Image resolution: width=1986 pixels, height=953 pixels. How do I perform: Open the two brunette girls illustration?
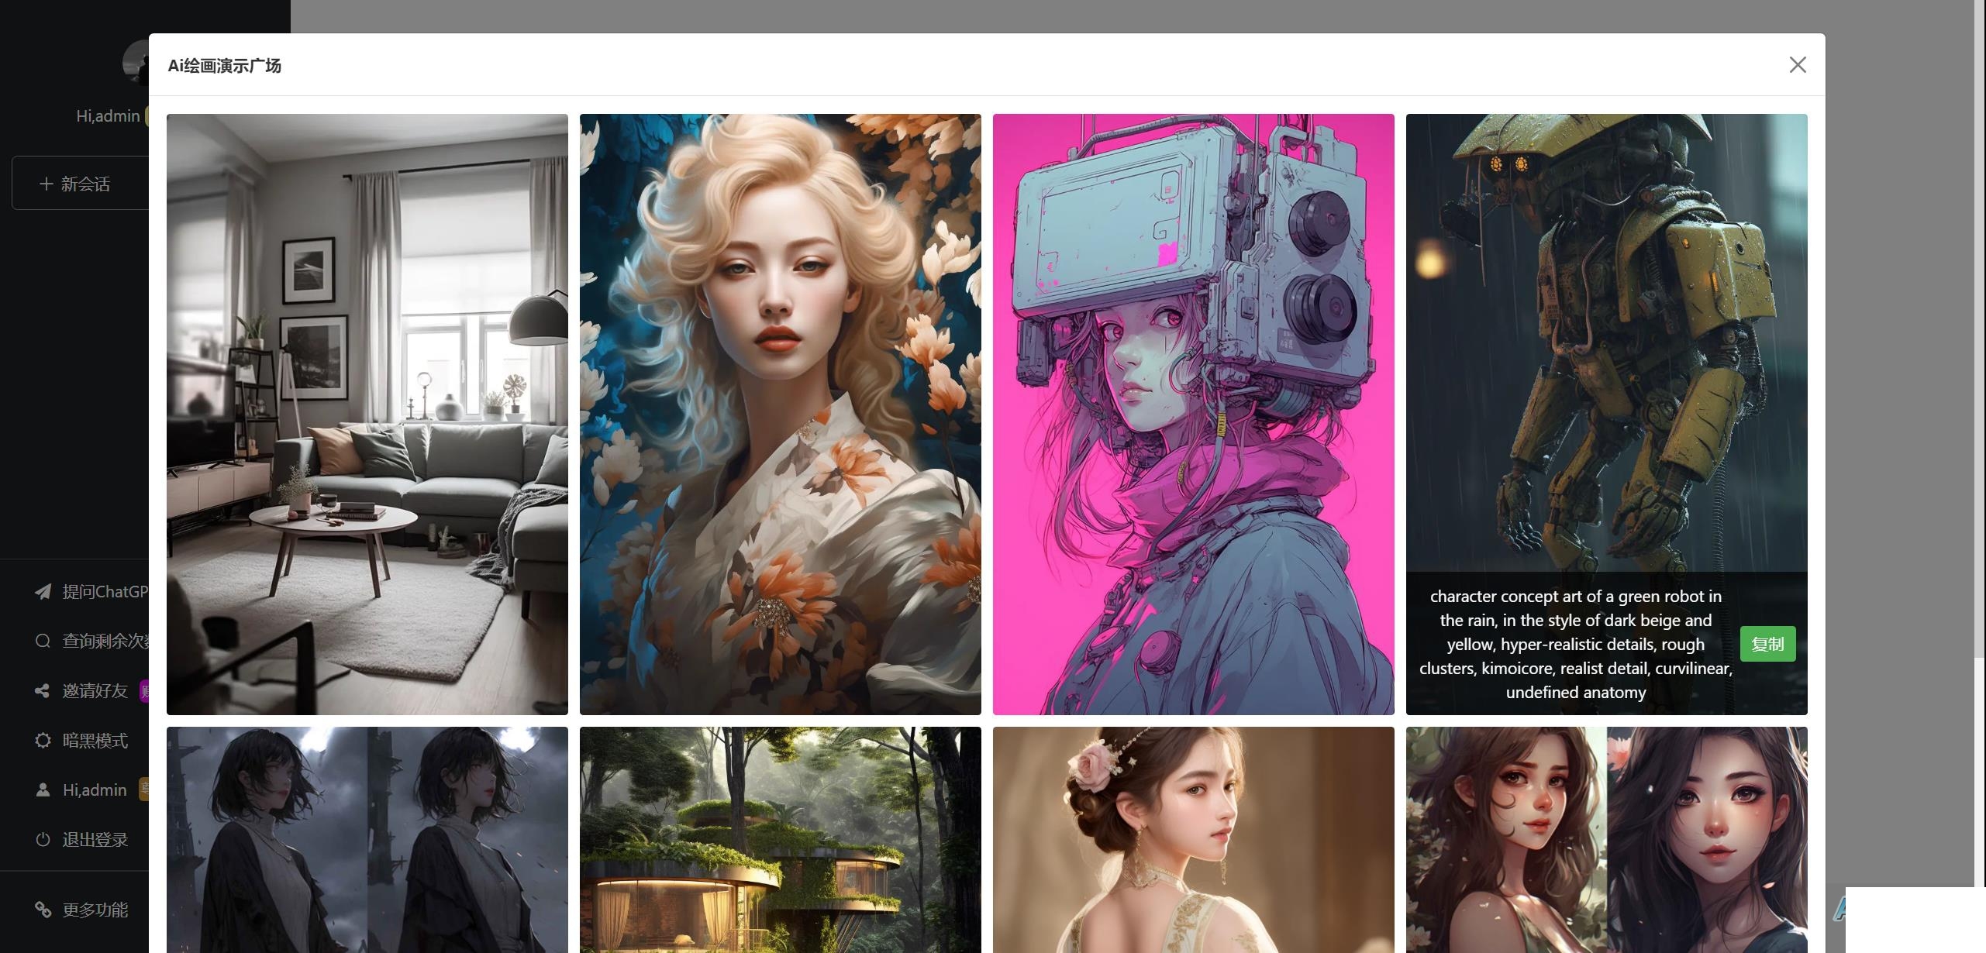[1606, 840]
